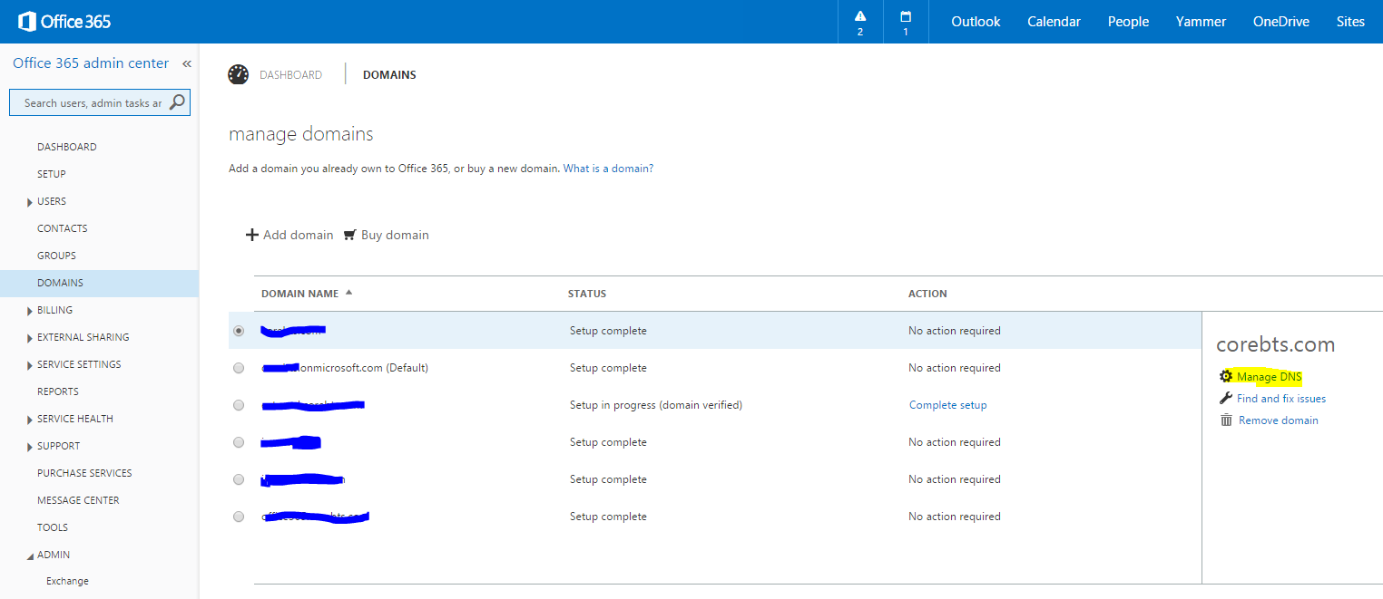1383x599 pixels.
Task: Open CONTACTS in the sidebar
Action: pos(62,228)
